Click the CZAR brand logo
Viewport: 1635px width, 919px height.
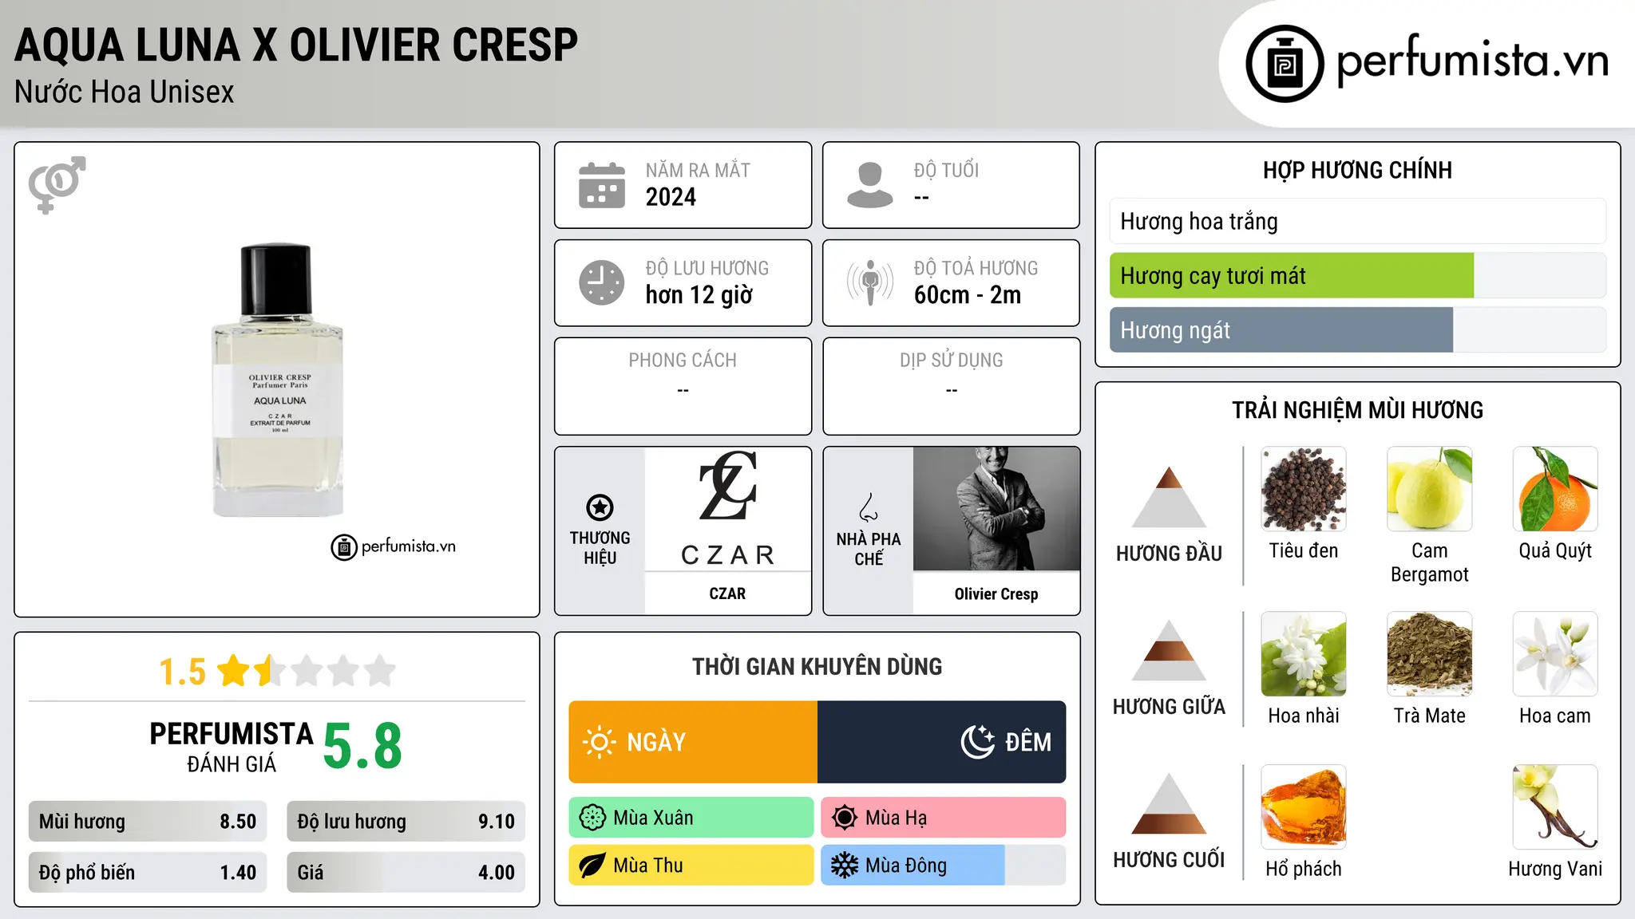(727, 509)
